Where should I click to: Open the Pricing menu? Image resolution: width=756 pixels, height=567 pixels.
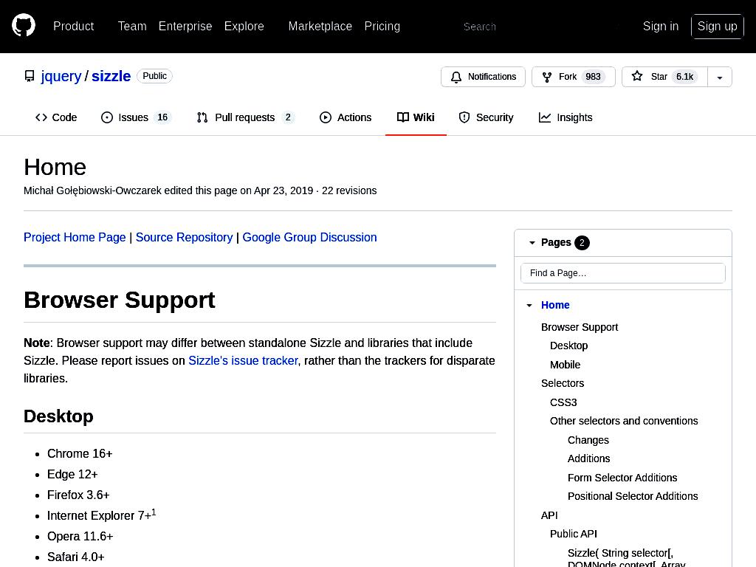tap(382, 26)
